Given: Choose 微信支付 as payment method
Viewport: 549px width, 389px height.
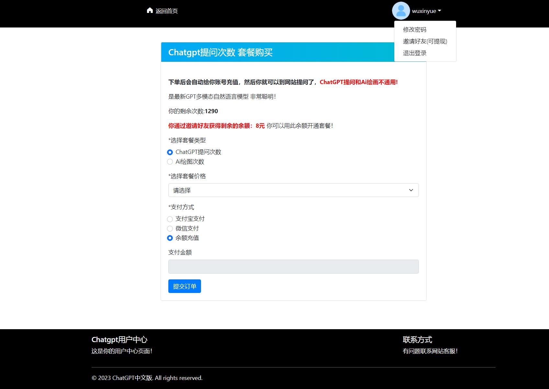Looking at the screenshot, I should coord(170,228).
